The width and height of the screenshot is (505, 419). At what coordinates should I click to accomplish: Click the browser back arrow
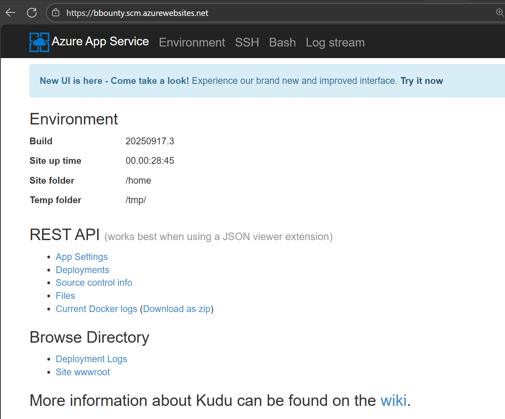[10, 13]
